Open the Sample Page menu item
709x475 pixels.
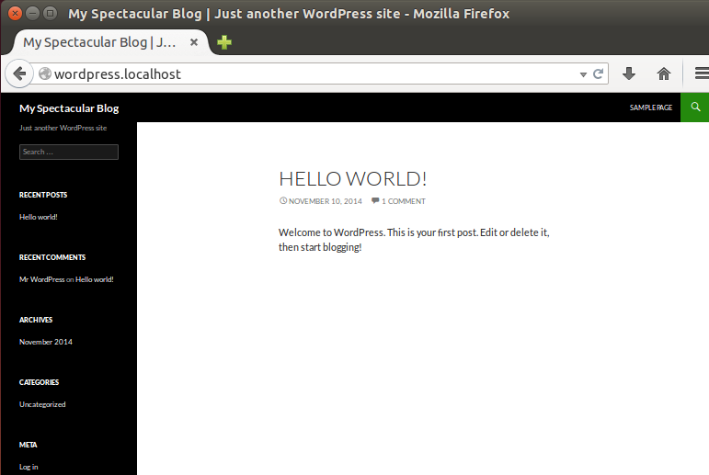click(650, 107)
